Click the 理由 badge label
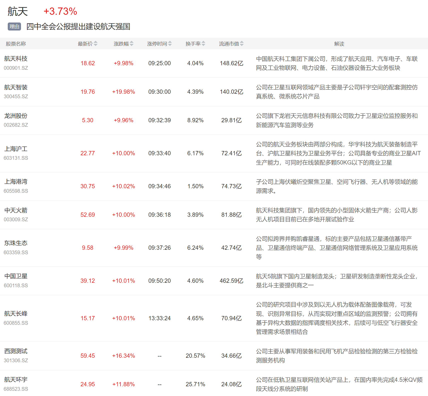The width and height of the screenshot is (428, 396). (14, 26)
